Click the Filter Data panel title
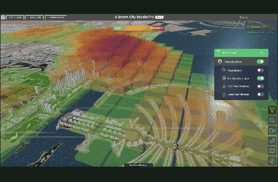 point(230,53)
